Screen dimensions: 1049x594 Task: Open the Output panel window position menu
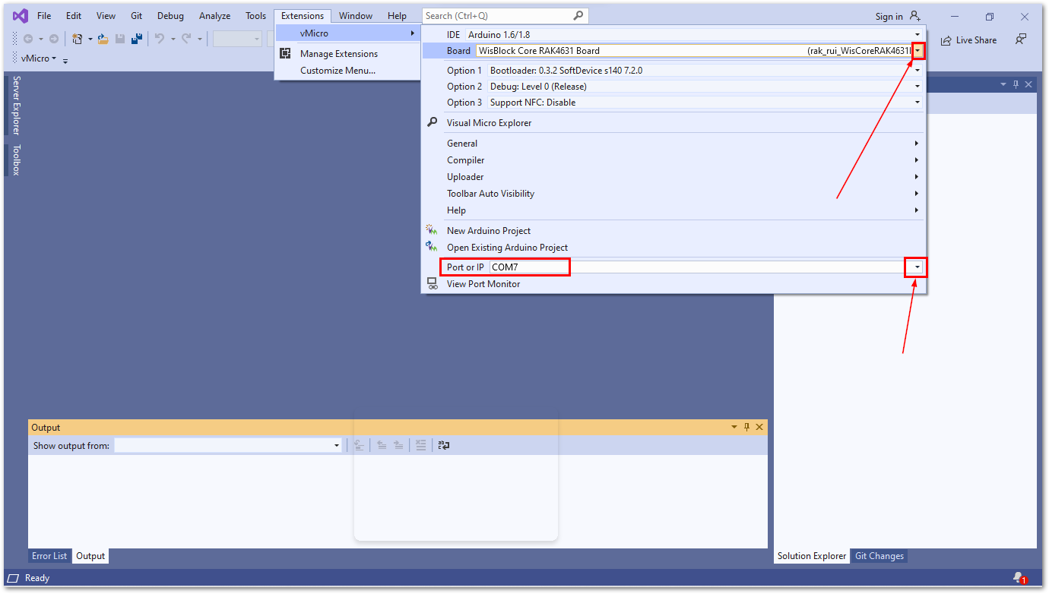click(734, 427)
